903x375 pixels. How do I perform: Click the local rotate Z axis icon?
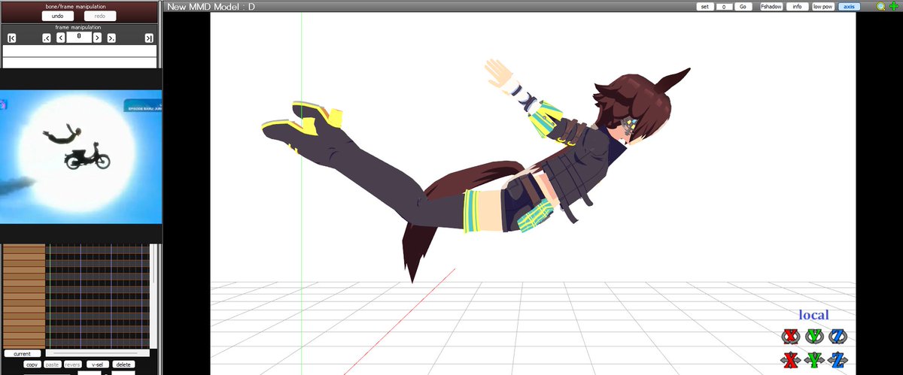click(x=838, y=336)
